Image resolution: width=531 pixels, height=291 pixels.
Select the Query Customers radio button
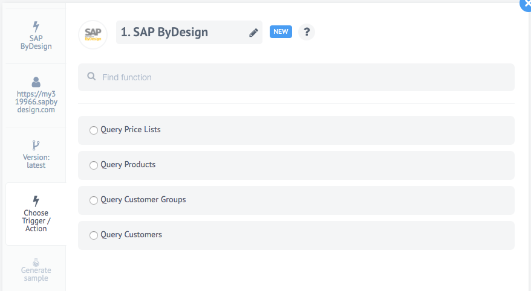(94, 235)
